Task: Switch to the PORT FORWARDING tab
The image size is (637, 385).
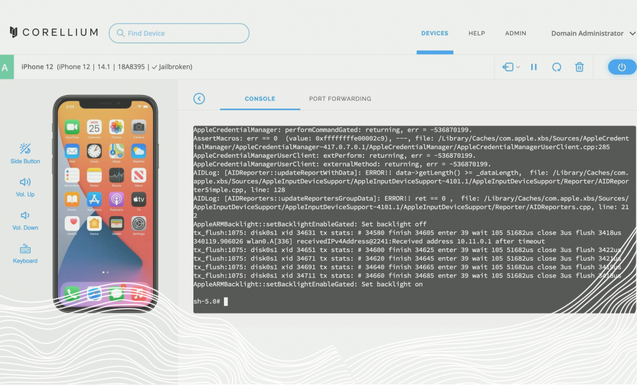Action: pos(340,99)
